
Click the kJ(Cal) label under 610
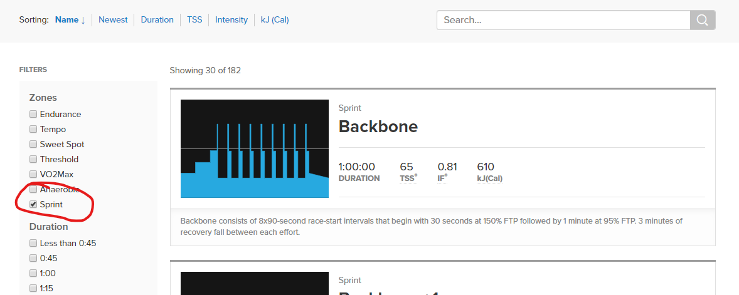[490, 179]
